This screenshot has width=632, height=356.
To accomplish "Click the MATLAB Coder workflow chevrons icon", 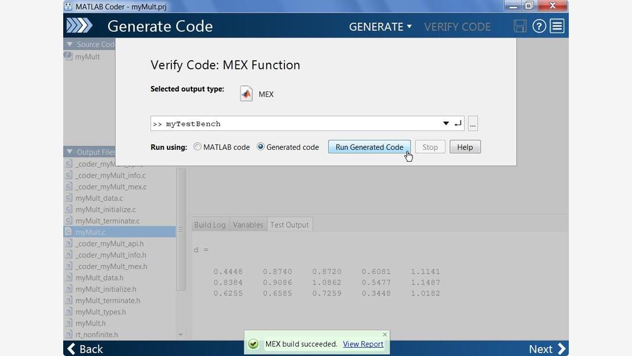I will 79,26.
